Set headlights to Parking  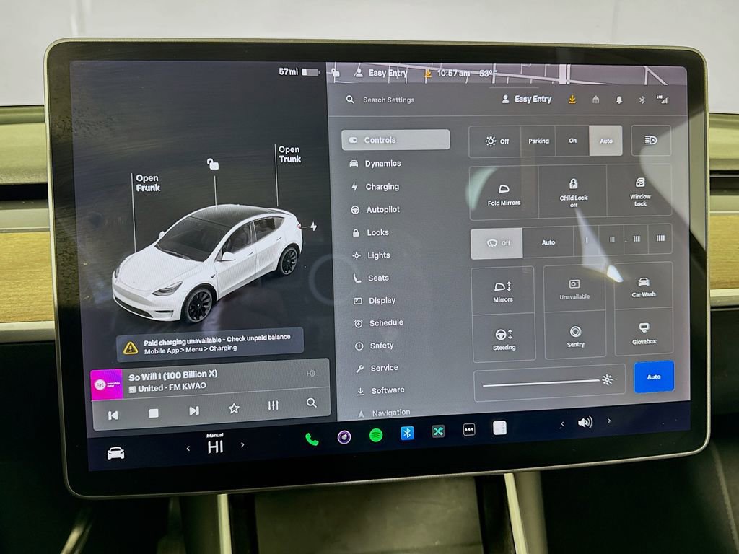538,141
